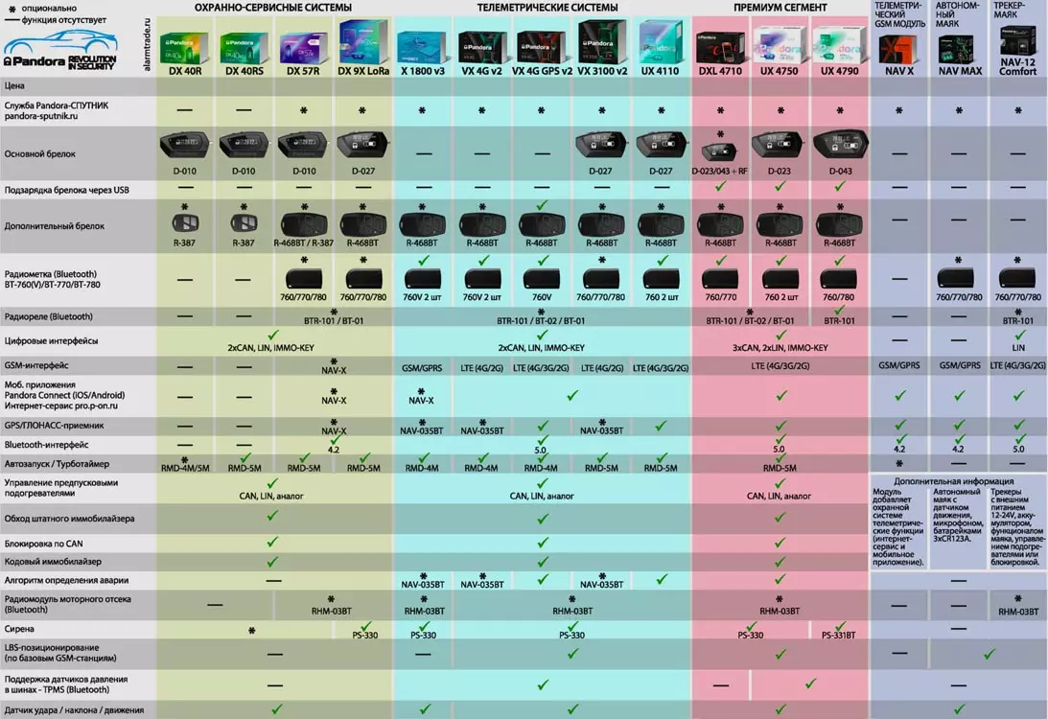
Task: Click the D-043 key fob image
Action: tap(840, 145)
